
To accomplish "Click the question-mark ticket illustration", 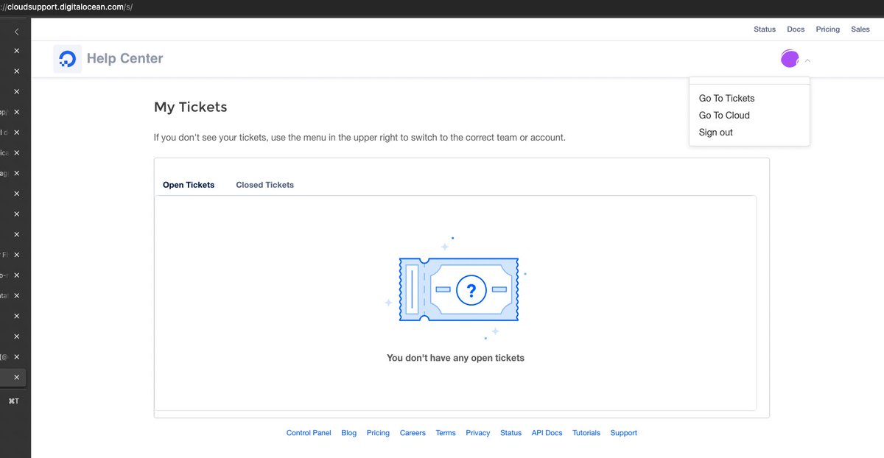I will click(x=458, y=289).
